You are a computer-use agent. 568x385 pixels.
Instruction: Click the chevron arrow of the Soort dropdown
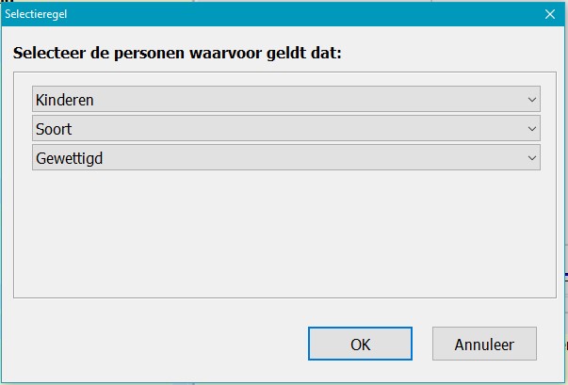point(532,128)
